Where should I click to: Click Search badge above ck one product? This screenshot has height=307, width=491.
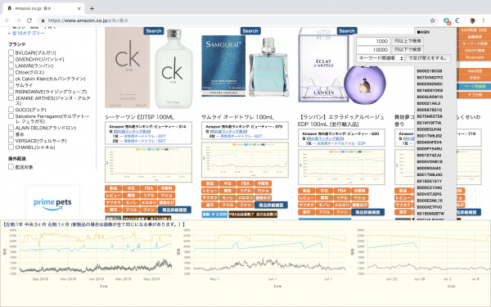point(154,31)
